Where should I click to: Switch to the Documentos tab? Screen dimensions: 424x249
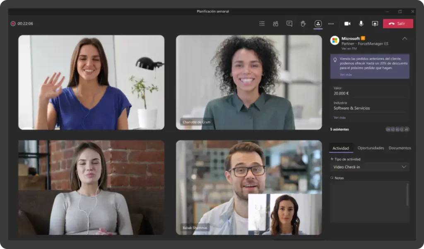(x=400, y=148)
